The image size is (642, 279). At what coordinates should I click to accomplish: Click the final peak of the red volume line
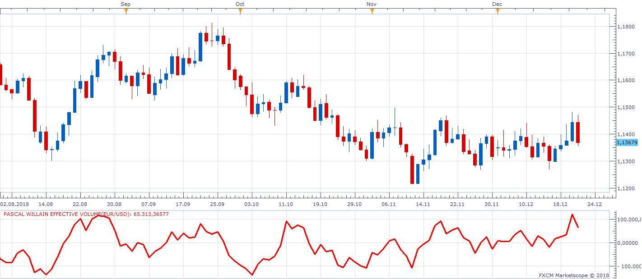click(x=572, y=215)
